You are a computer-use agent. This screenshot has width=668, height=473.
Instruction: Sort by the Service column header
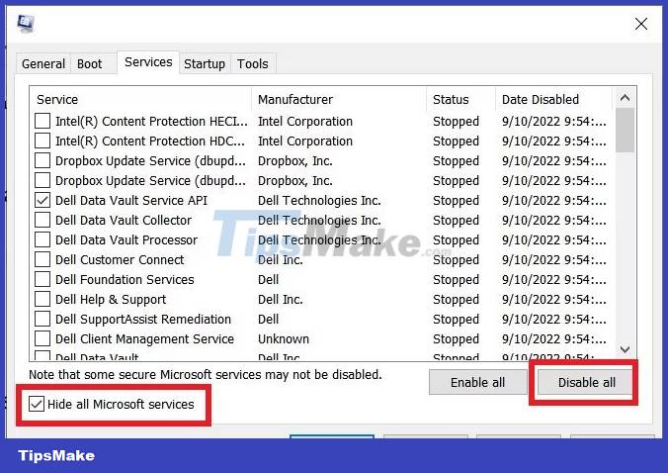coord(140,99)
